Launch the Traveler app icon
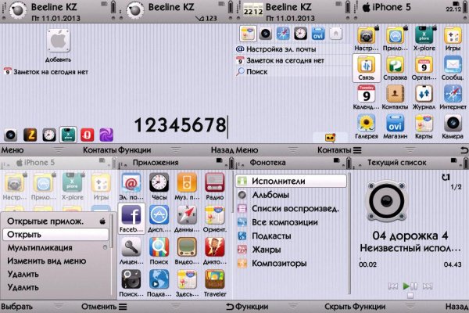The image size is (469, 313). point(214,279)
